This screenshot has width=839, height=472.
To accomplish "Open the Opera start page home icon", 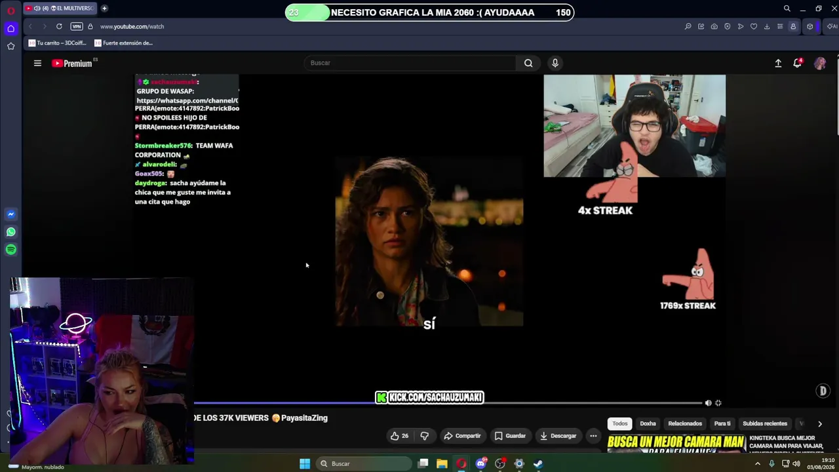I will (10, 29).
